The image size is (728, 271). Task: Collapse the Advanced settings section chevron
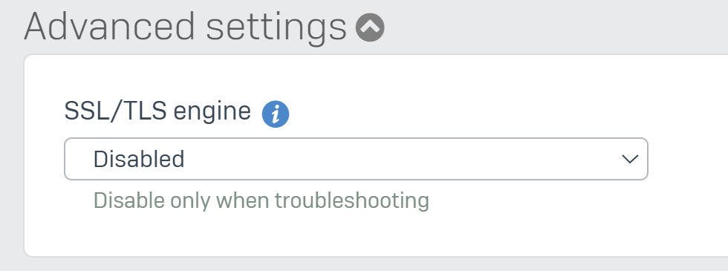[x=370, y=27]
